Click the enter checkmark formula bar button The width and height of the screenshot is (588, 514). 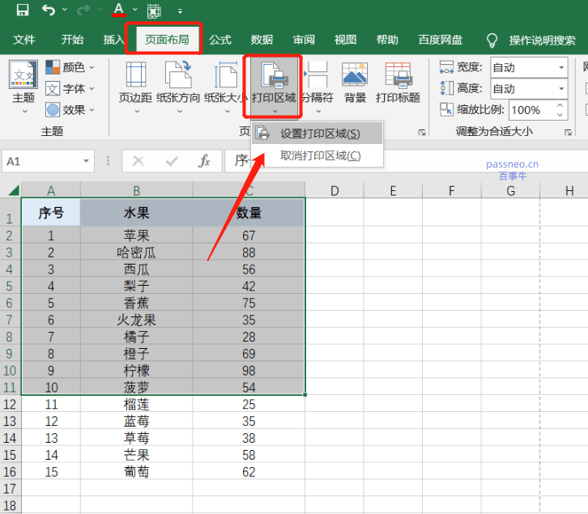tap(172, 161)
